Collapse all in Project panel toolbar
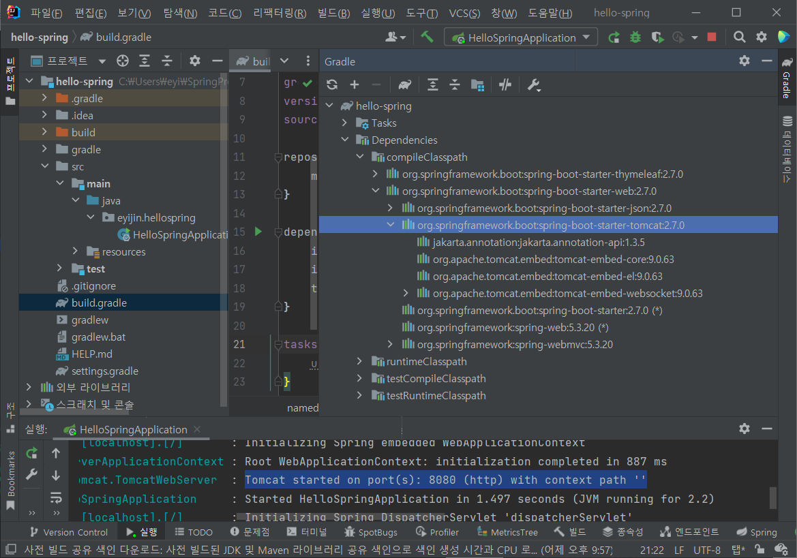The height and width of the screenshot is (558, 797). [x=167, y=61]
